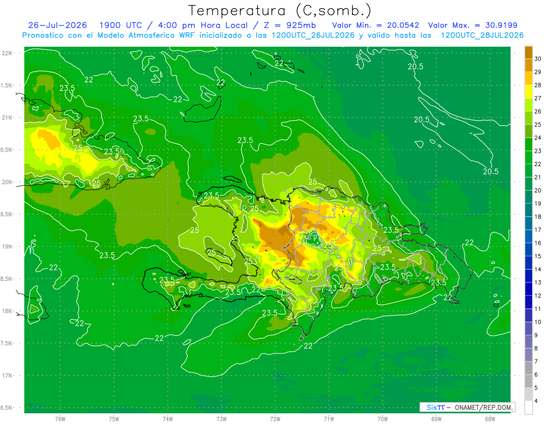Click the color bar label 4
The height and width of the screenshot is (425, 550).
tap(537, 401)
